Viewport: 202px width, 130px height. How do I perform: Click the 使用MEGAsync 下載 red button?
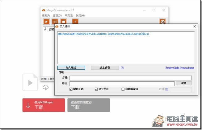pyautogui.click(x=44, y=105)
